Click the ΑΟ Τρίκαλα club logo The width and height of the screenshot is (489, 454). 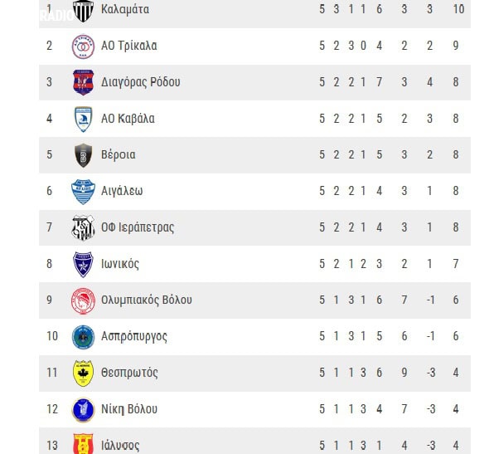83,46
